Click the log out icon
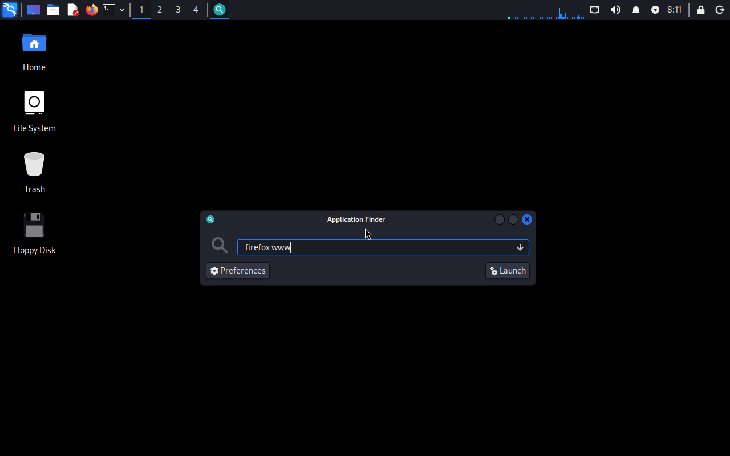 pyautogui.click(x=720, y=10)
